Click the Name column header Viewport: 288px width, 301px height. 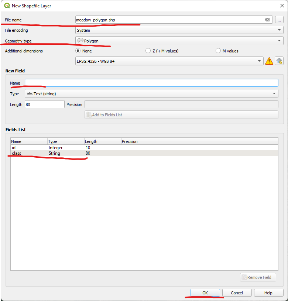[x=29, y=141]
